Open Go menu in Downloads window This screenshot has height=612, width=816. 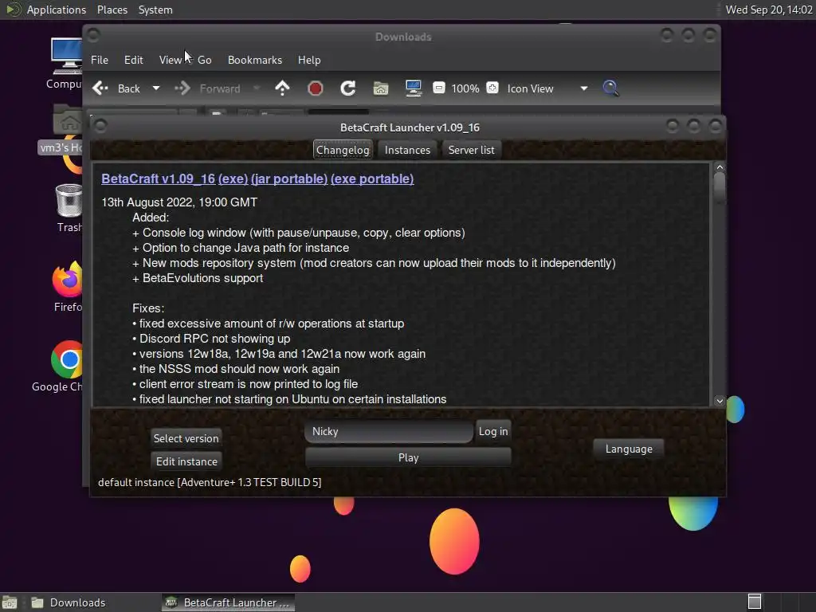205,60
